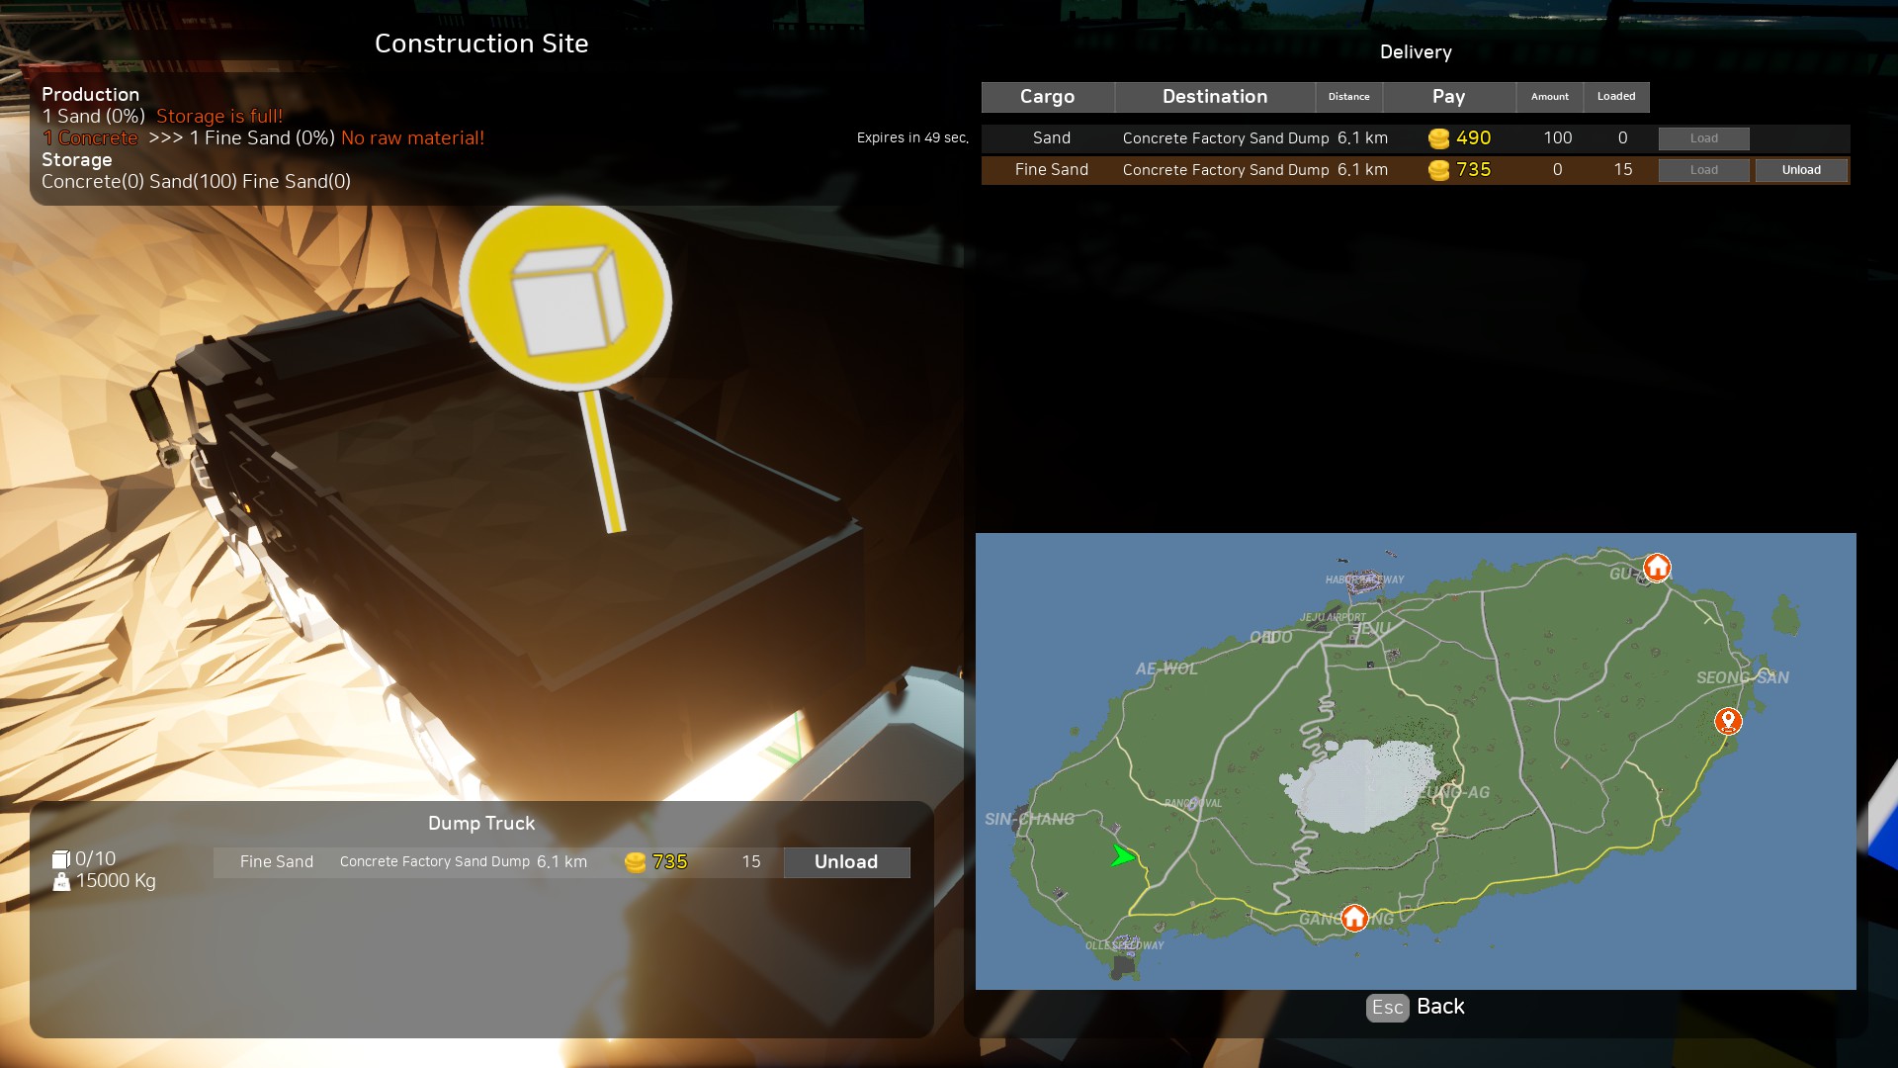Click the orange destination pin near Seong-San
Screen dimensions: 1898x1068
(x=1727, y=720)
